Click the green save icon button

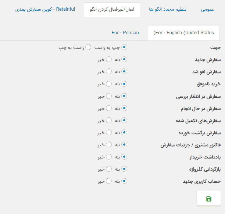pos(209,198)
